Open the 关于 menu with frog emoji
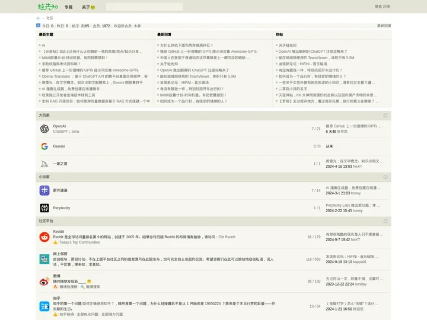This screenshot has width=427, height=320. [88, 7]
